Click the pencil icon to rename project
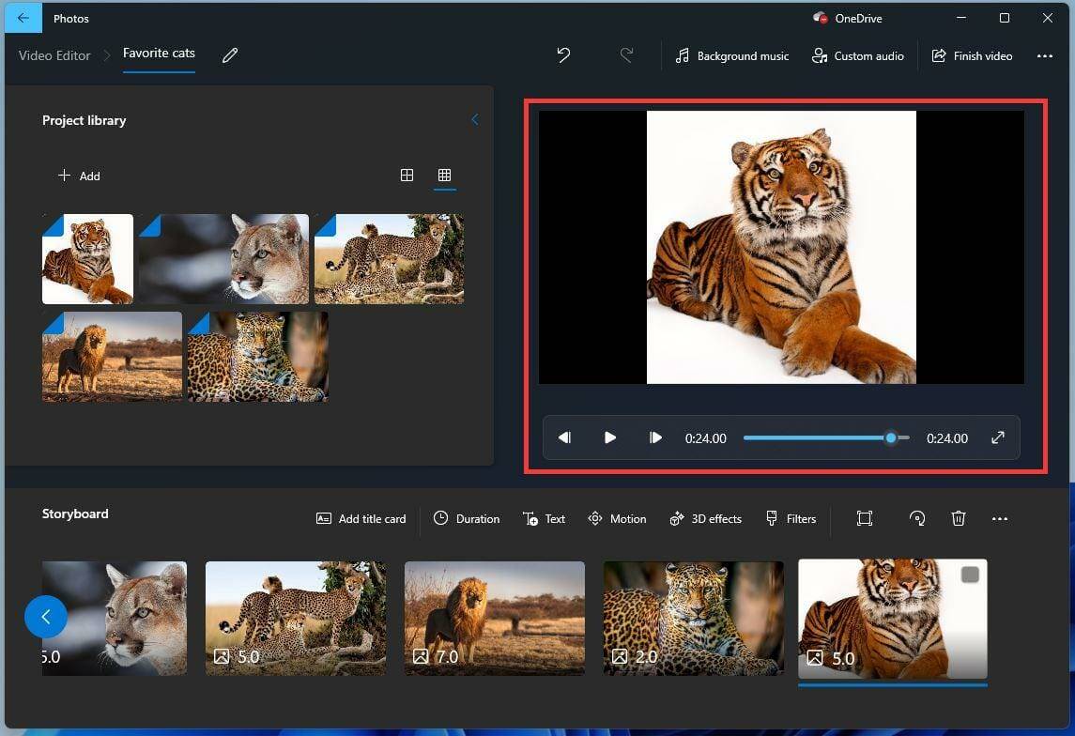 pos(230,55)
